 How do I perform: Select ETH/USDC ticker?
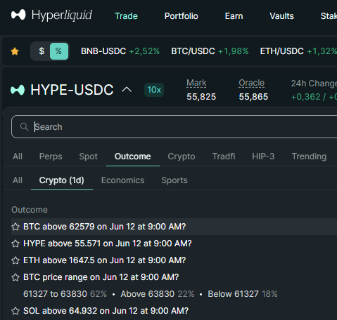click(298, 51)
